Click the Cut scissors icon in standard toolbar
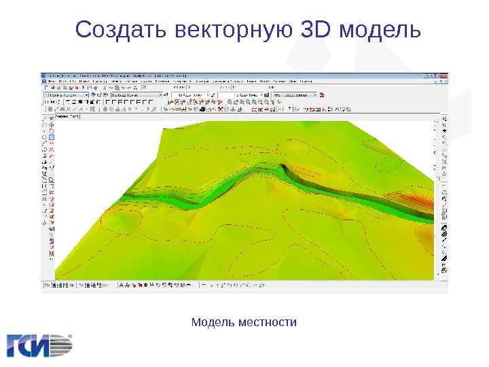This screenshot has height=367, width=489. pyautogui.click(x=105, y=88)
